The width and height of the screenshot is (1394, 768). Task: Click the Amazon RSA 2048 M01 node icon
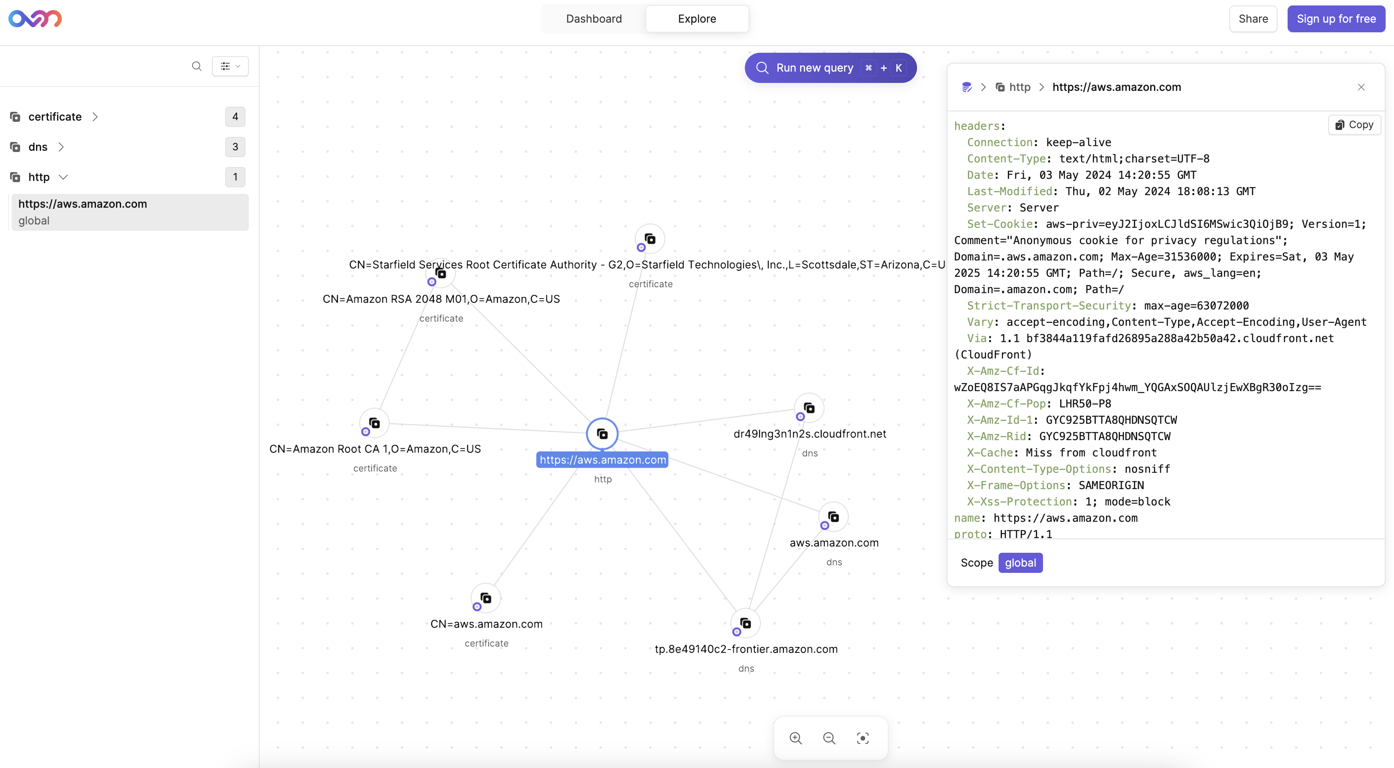tap(441, 274)
